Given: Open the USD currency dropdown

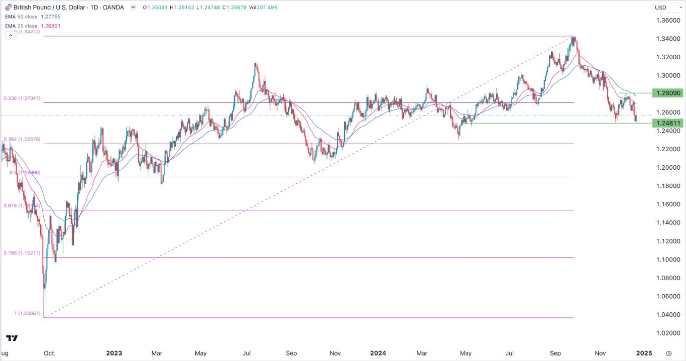Looking at the screenshot, I should tap(666, 8).
